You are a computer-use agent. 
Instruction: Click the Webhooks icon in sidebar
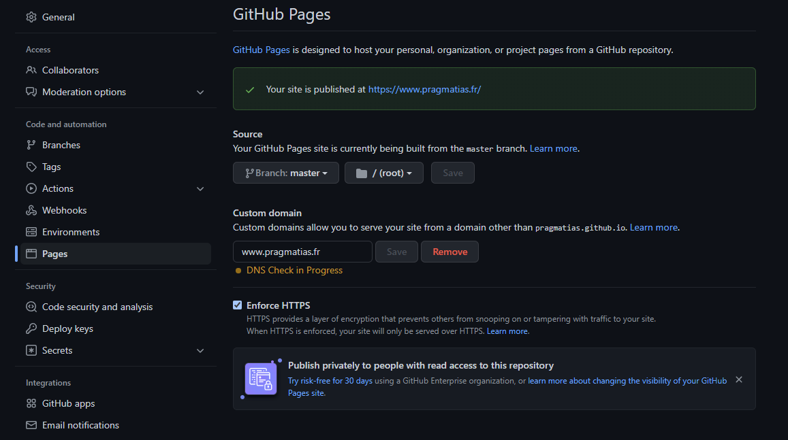click(x=31, y=210)
